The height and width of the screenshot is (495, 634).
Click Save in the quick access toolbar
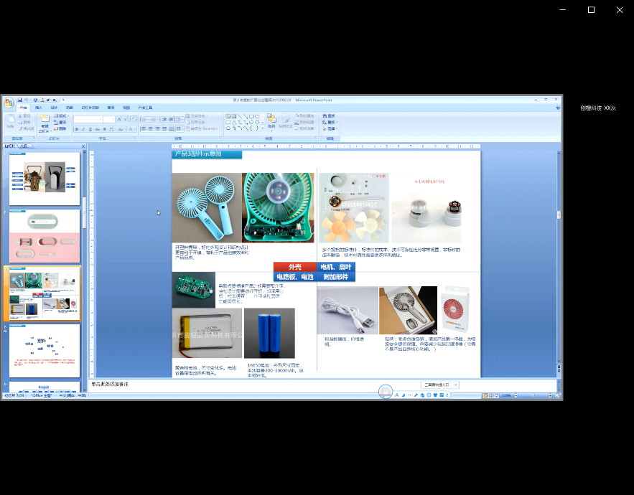[x=19, y=100]
